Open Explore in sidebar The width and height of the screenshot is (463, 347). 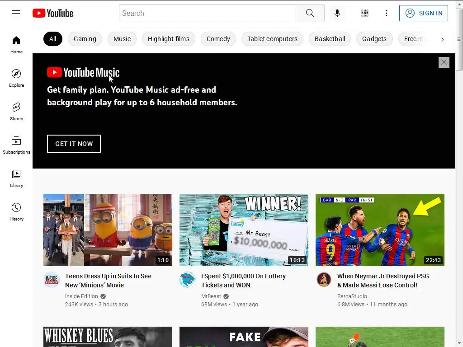(x=16, y=78)
